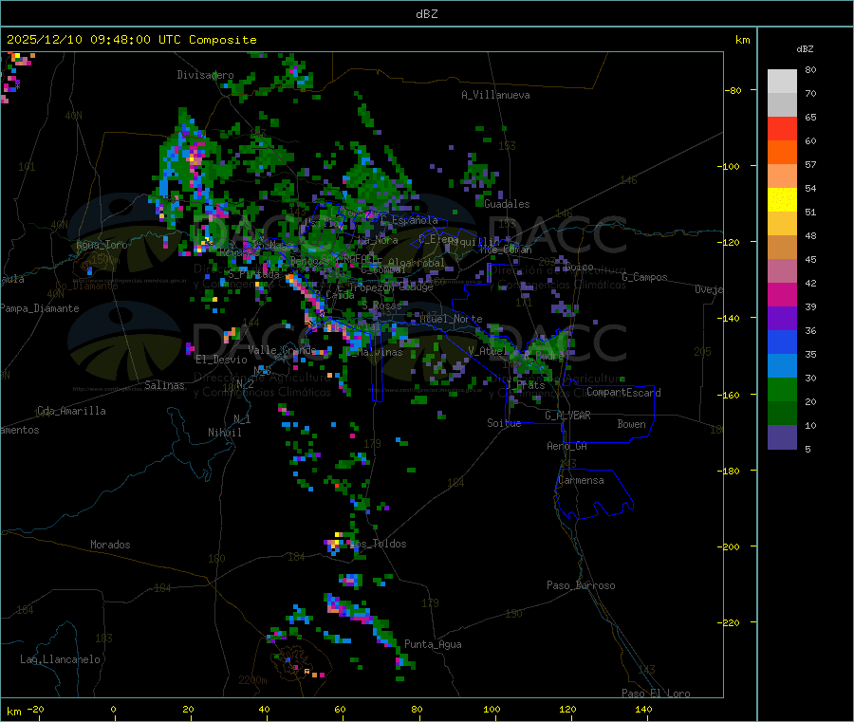Click the Punta_Agua place label

tap(433, 644)
